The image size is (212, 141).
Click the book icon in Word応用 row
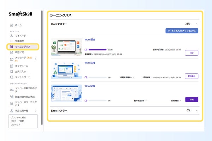tap(86, 77)
